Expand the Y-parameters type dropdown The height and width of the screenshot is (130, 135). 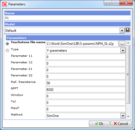coord(123,51)
